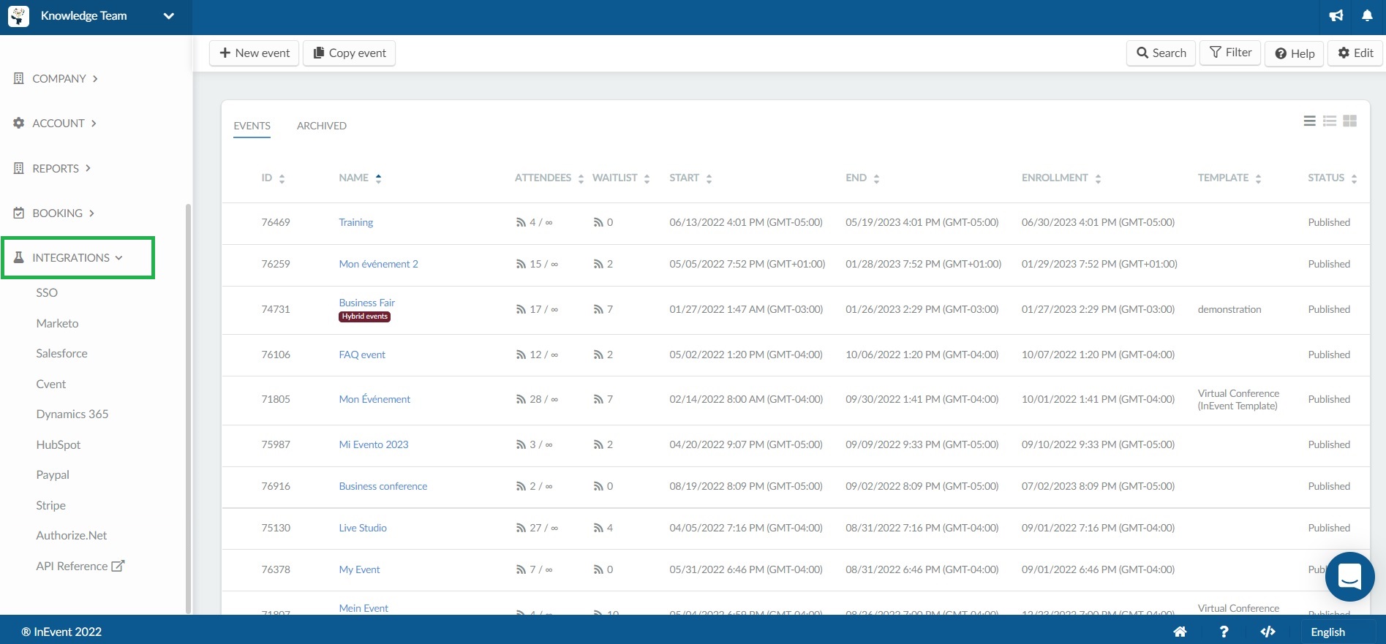Viewport: 1386px width, 644px height.
Task: Open Stripe integration
Action: [51, 505]
